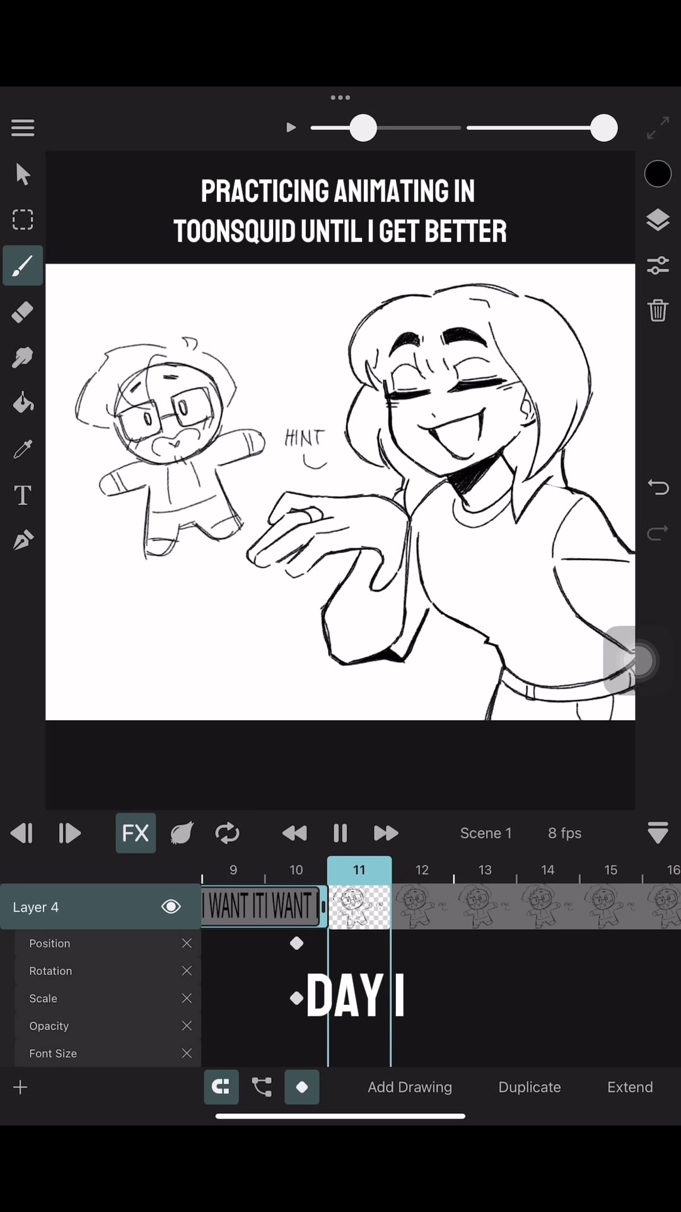The height and width of the screenshot is (1212, 681).
Task: Click Add Drawing
Action: 410,1087
